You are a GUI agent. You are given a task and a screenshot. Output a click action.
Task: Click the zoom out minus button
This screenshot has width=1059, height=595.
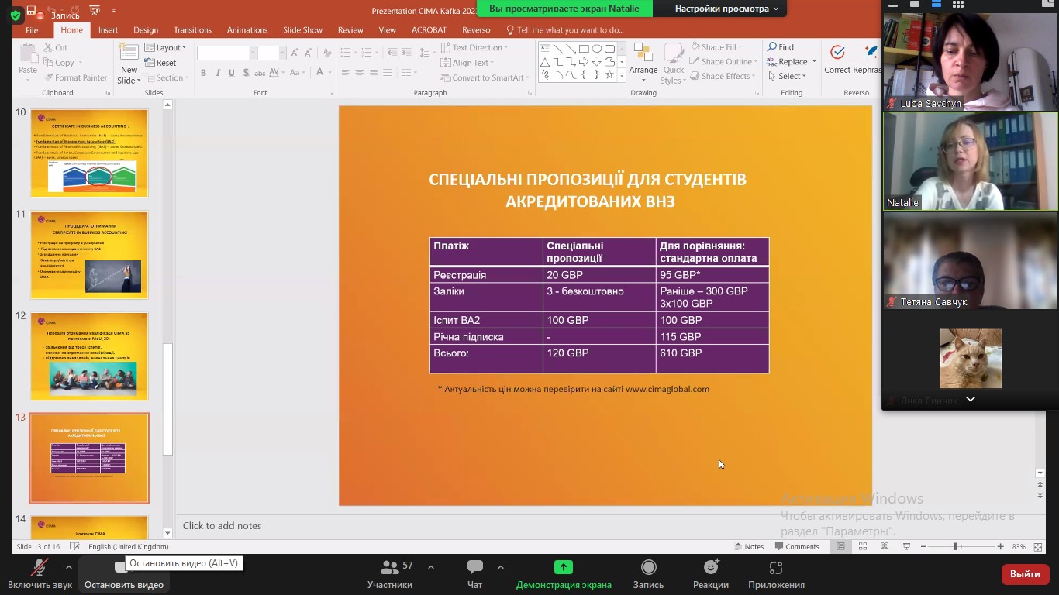[x=923, y=546]
